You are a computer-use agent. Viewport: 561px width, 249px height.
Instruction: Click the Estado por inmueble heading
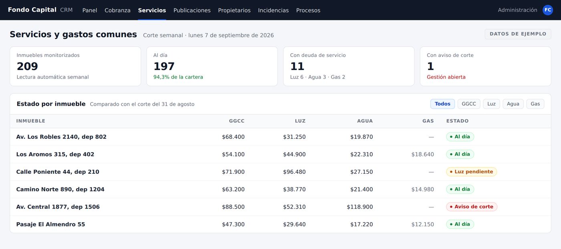[51, 104]
